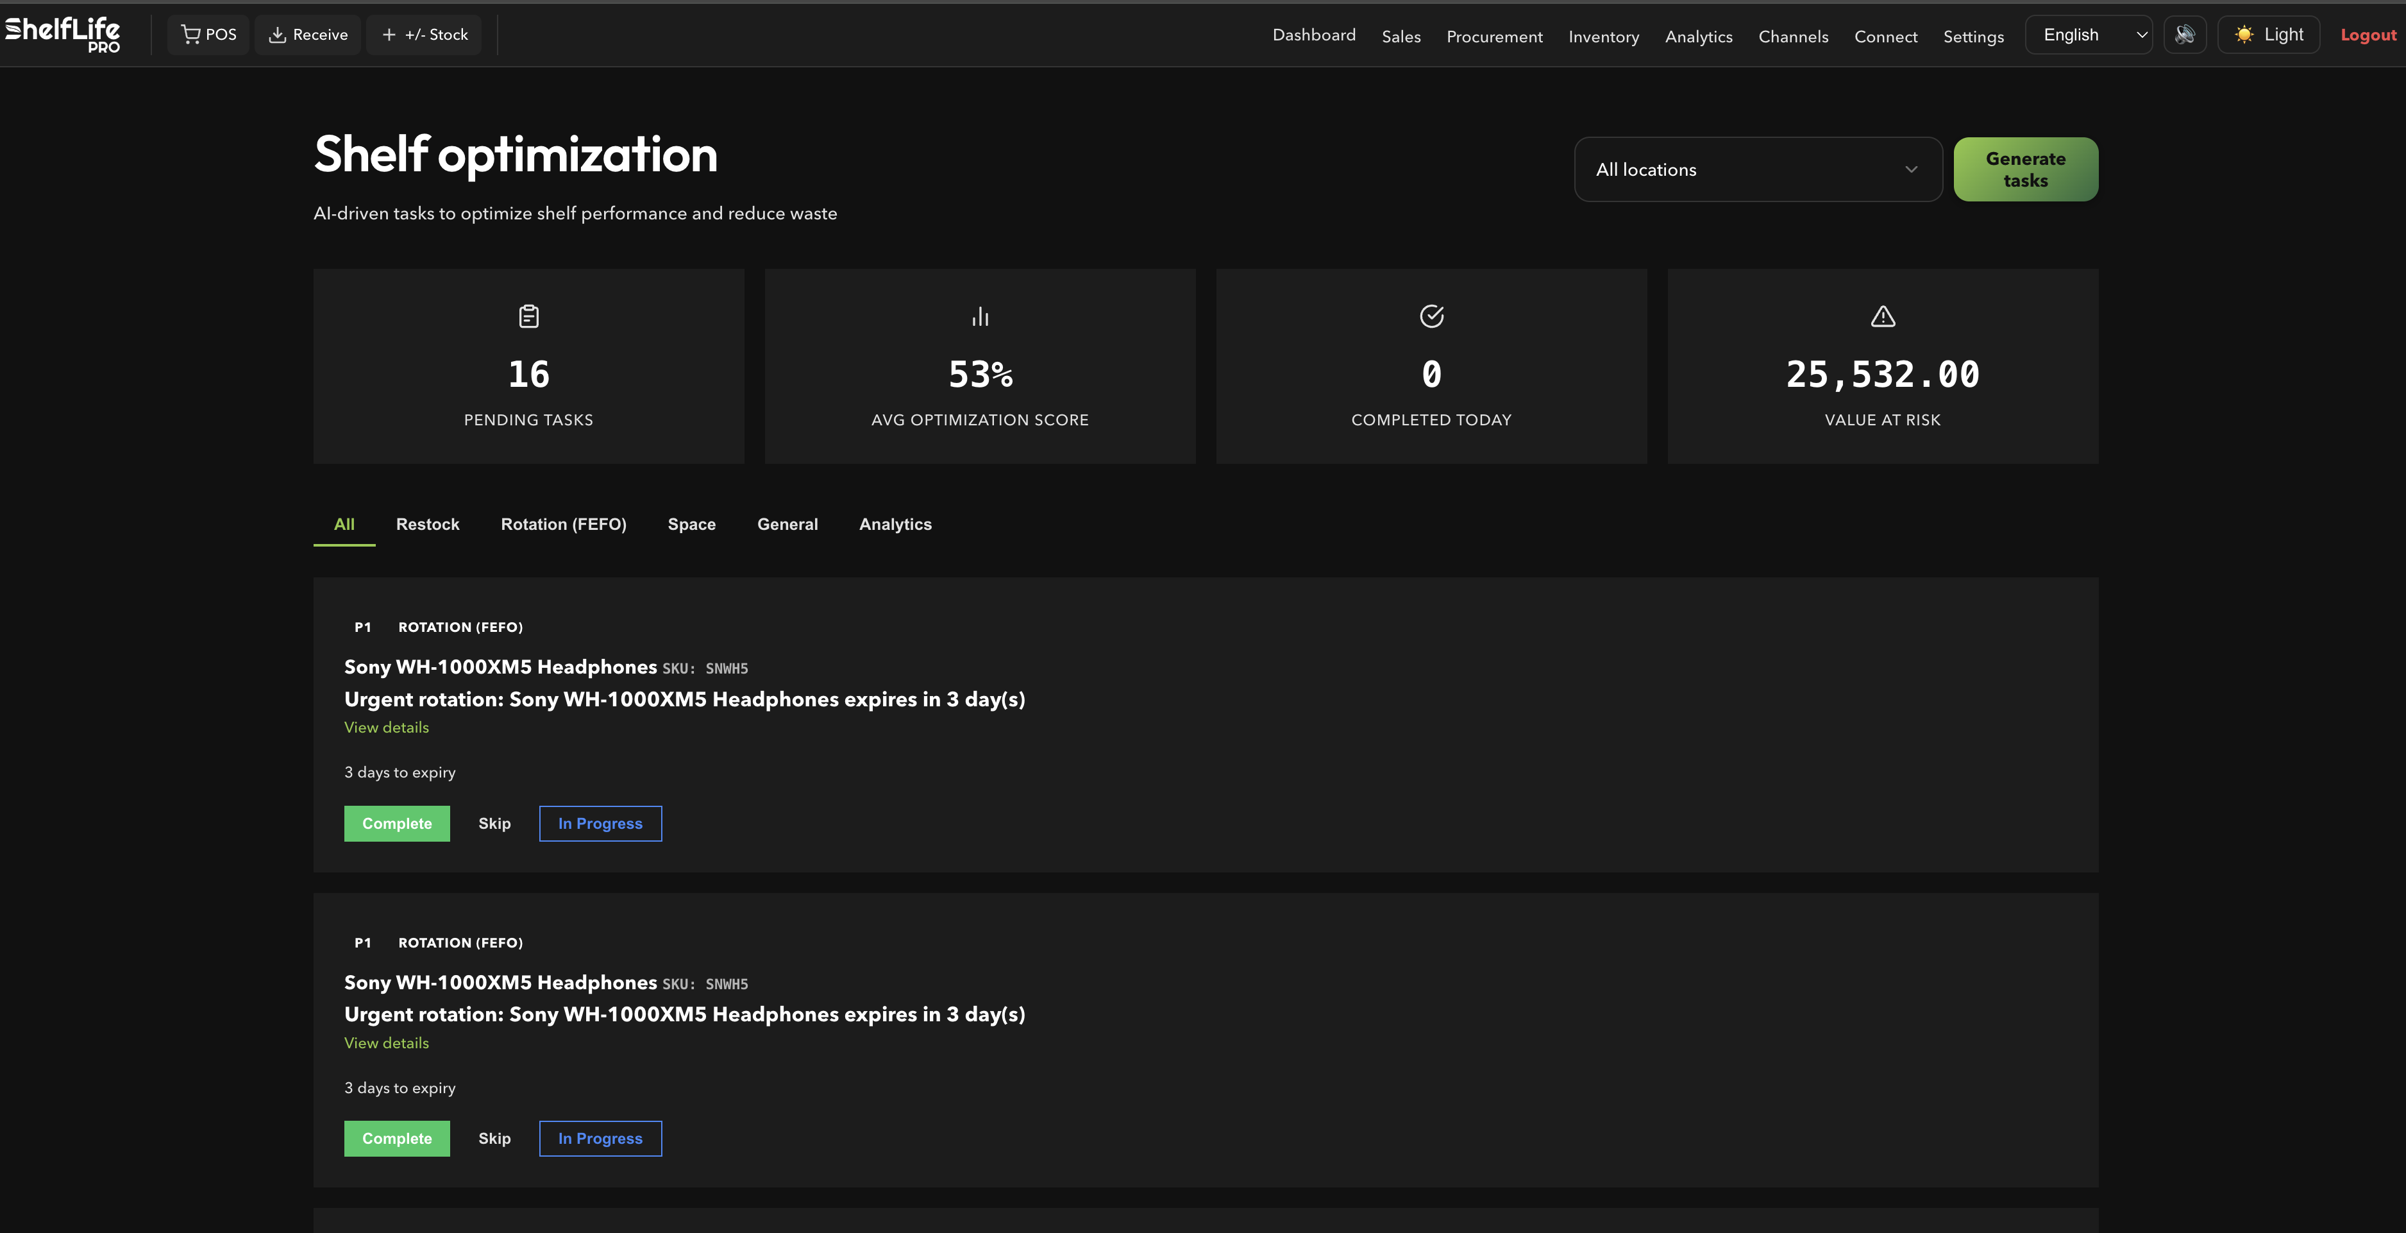Expand View details on the first rotation task
This screenshot has height=1233, width=2406.
pos(386,727)
